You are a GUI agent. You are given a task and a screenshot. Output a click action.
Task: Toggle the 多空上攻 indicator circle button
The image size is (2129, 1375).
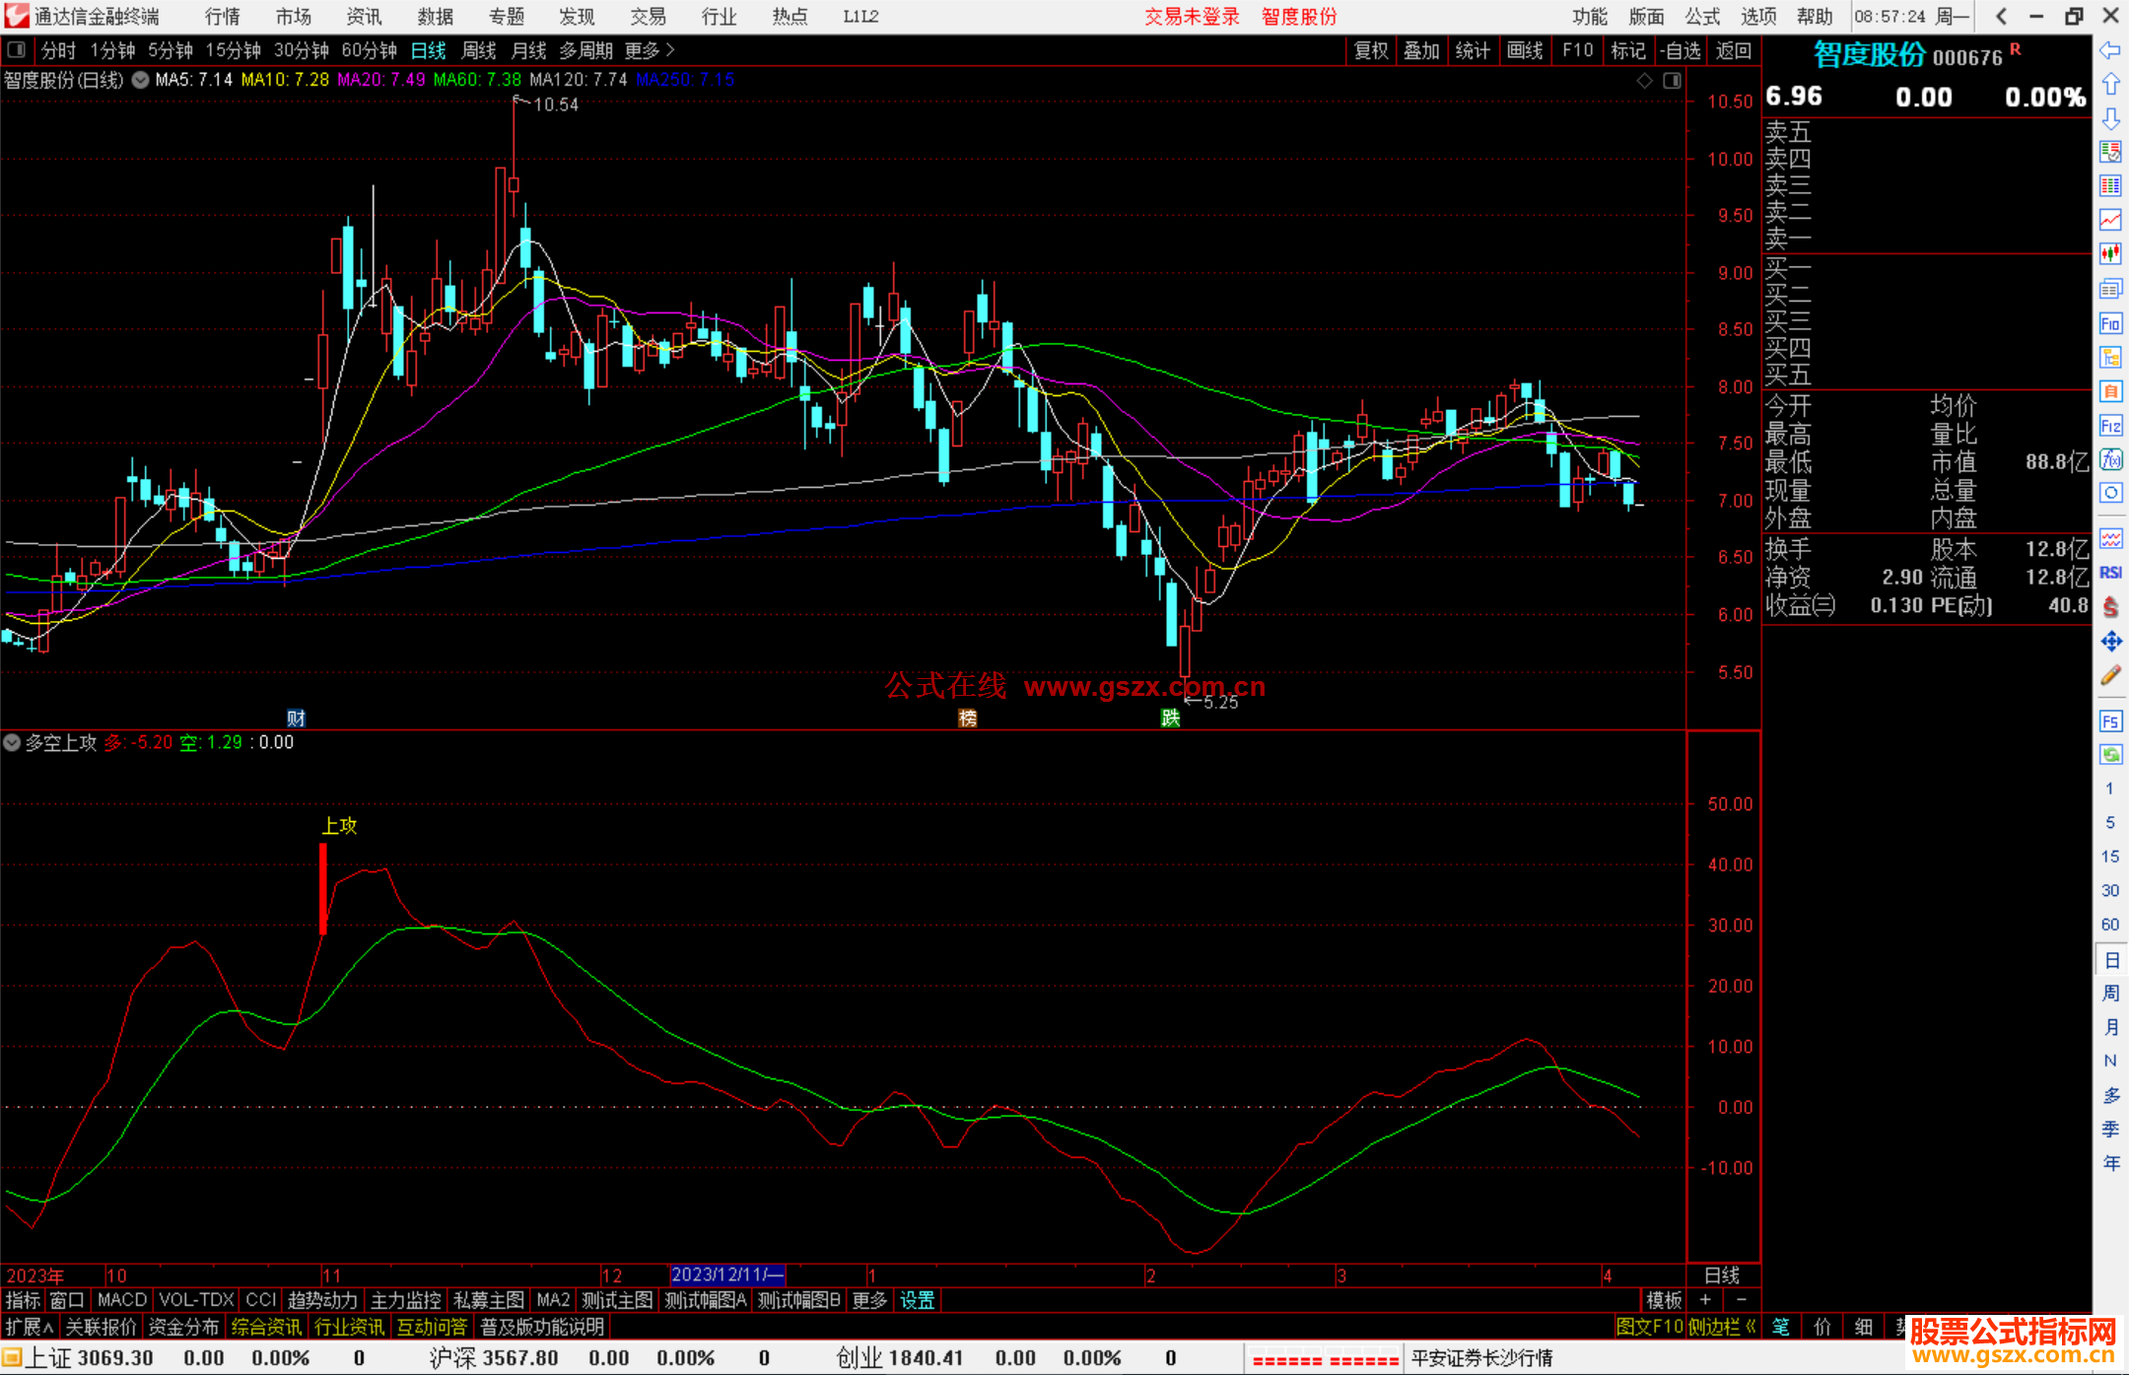coord(12,743)
